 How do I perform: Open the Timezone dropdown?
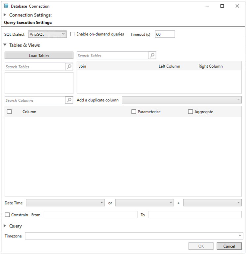pyautogui.click(x=134, y=236)
